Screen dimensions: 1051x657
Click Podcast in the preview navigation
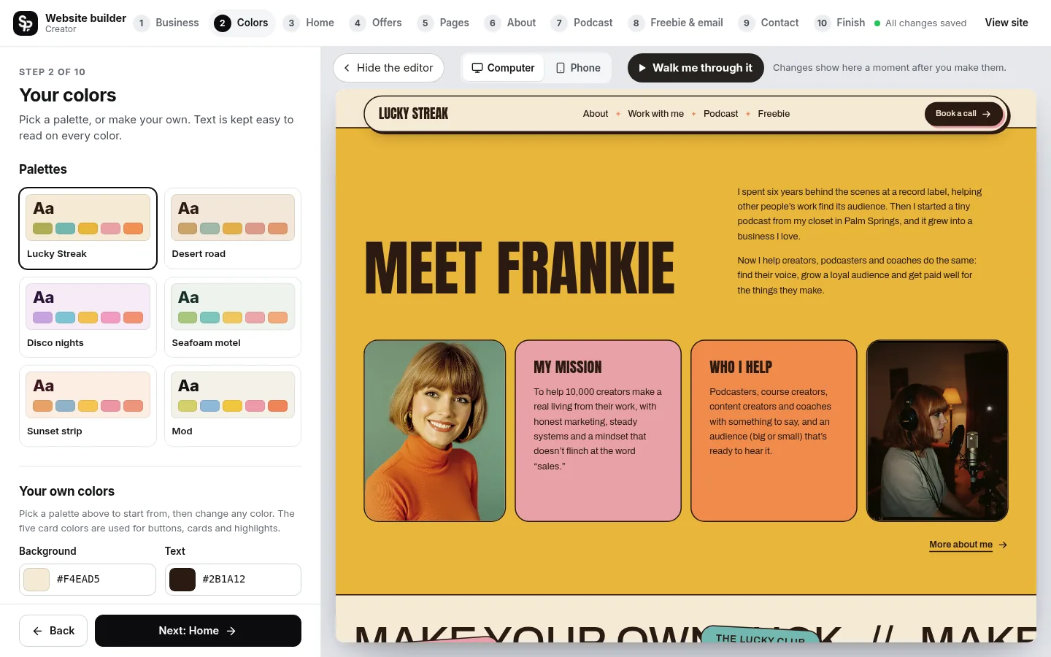(x=721, y=114)
